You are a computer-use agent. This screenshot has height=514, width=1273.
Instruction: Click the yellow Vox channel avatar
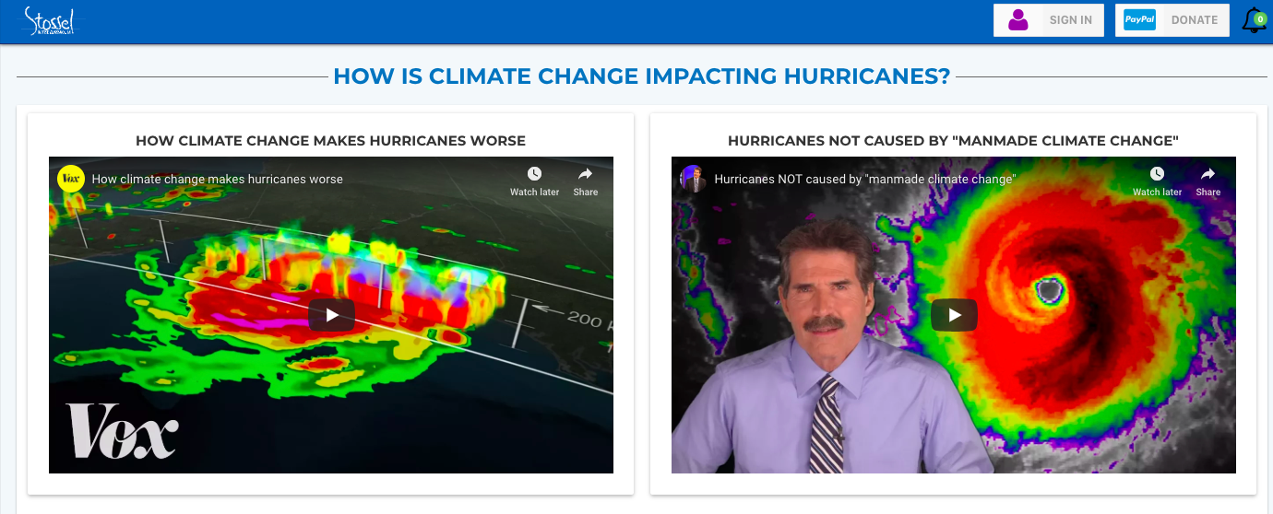(x=71, y=179)
